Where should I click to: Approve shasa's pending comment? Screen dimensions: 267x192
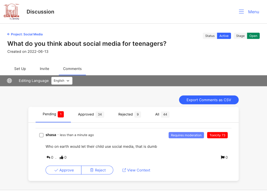pyautogui.click(x=64, y=170)
